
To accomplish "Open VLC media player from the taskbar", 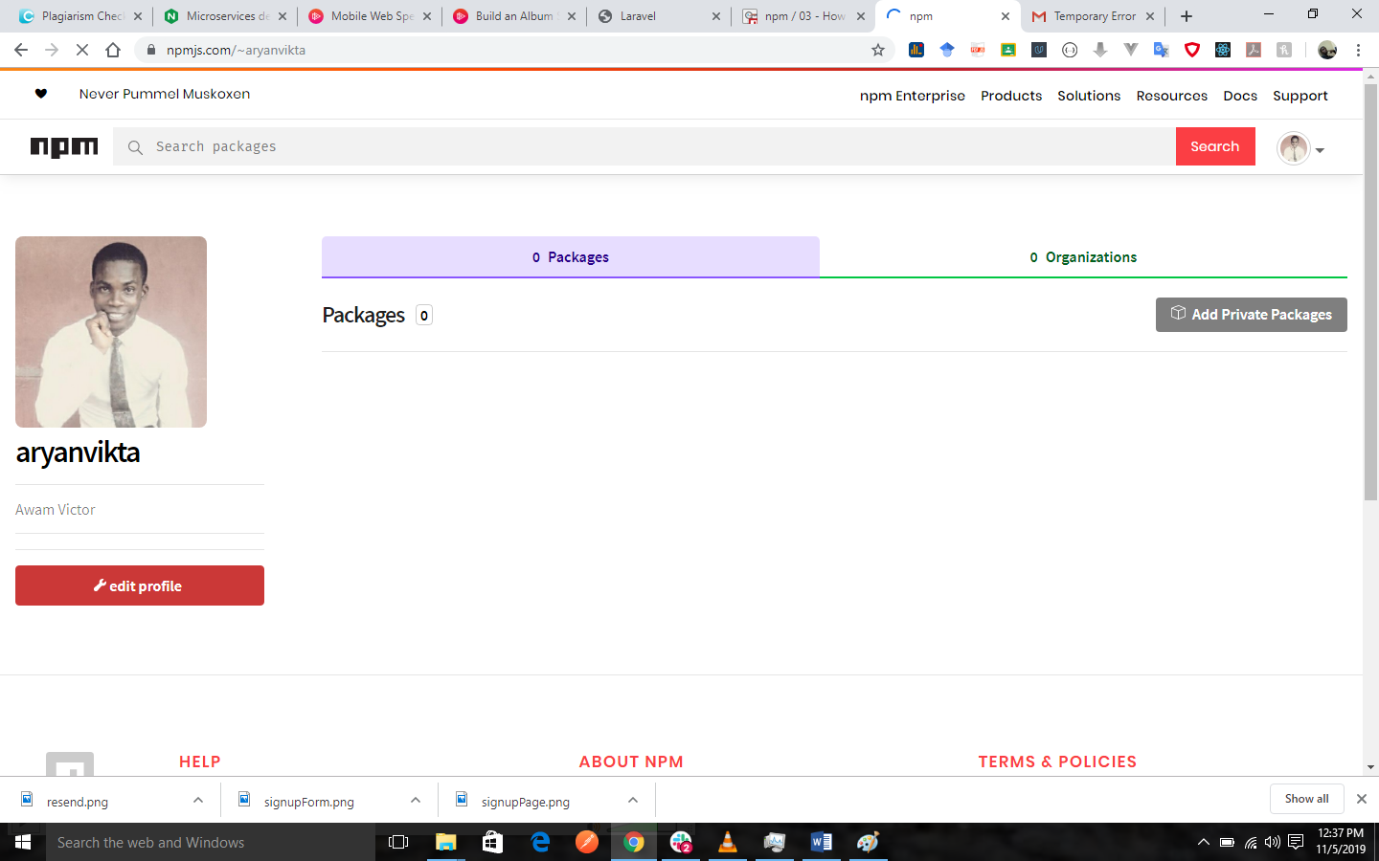I will tap(728, 842).
